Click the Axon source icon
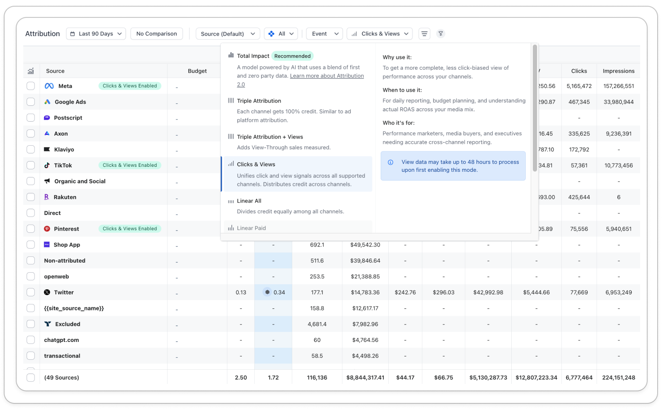The image size is (663, 410). (47, 134)
